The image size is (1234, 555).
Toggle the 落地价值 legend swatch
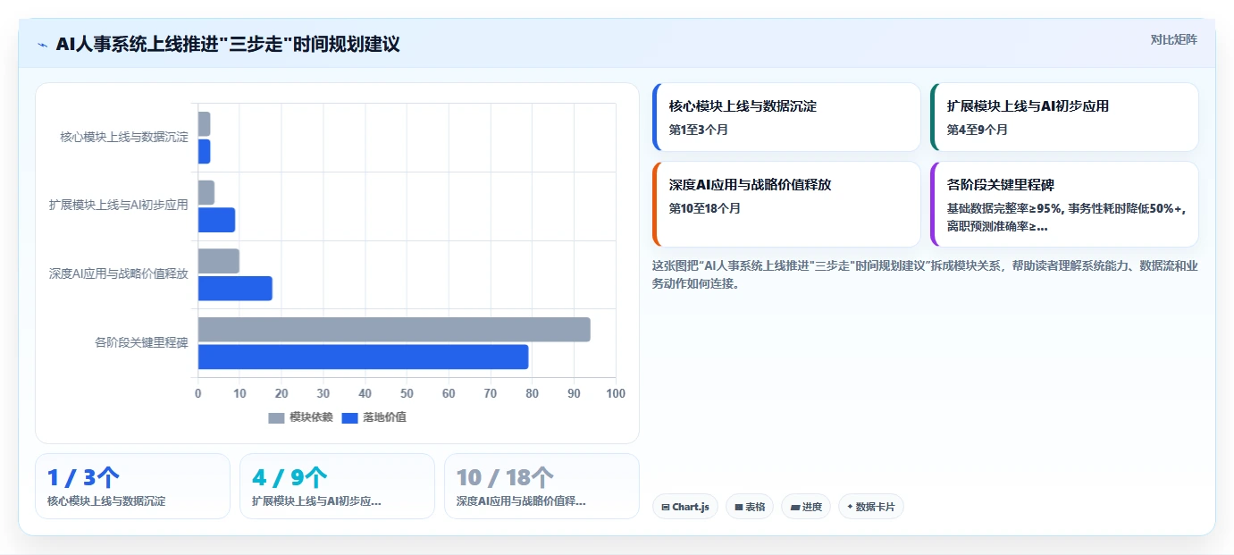(x=349, y=417)
